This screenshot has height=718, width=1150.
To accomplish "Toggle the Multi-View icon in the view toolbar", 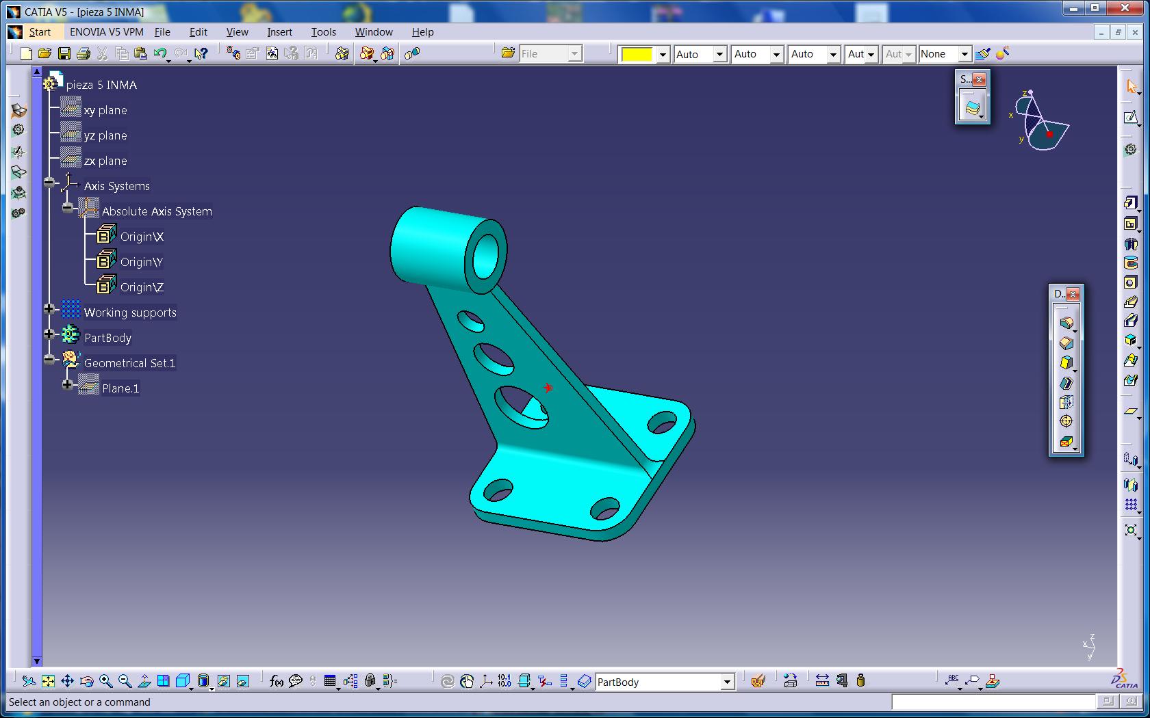I will 163,681.
